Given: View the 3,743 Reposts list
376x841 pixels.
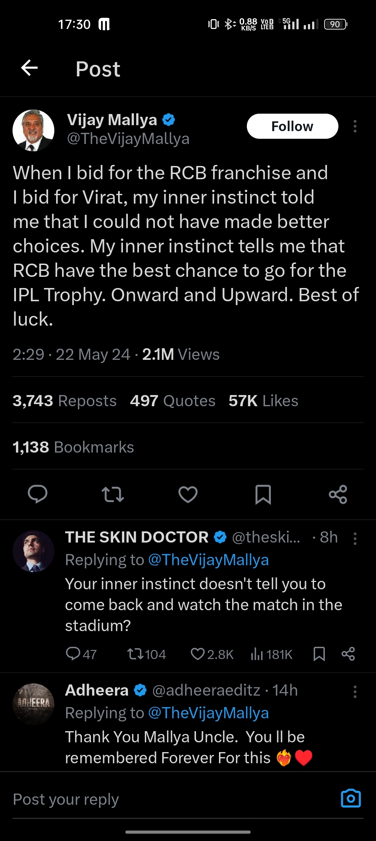Looking at the screenshot, I should click(x=65, y=401).
